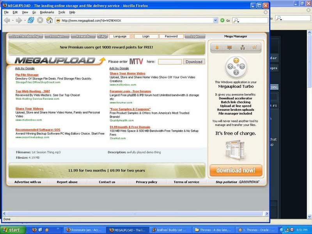312x234 pixels.
Task: Open the Go menu
Action: tap(34, 12)
